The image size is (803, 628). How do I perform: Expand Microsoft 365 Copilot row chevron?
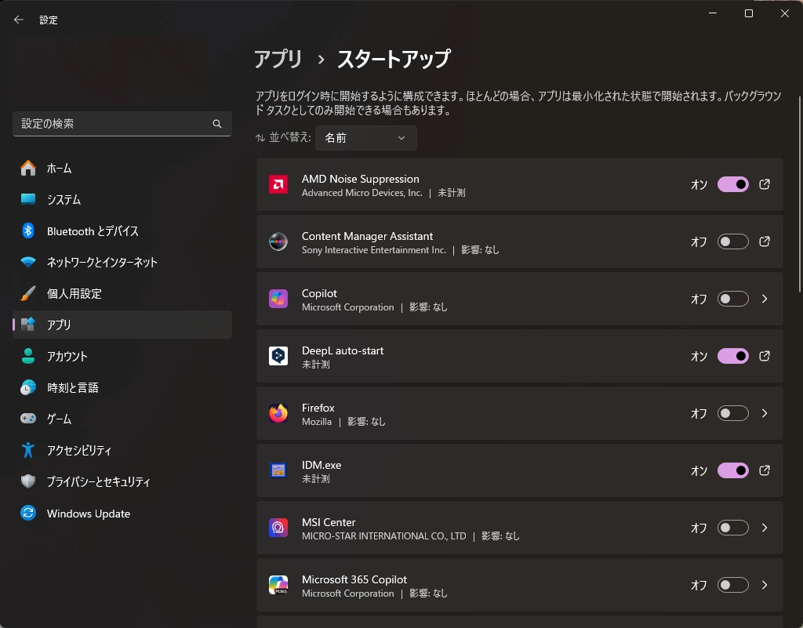pos(765,585)
